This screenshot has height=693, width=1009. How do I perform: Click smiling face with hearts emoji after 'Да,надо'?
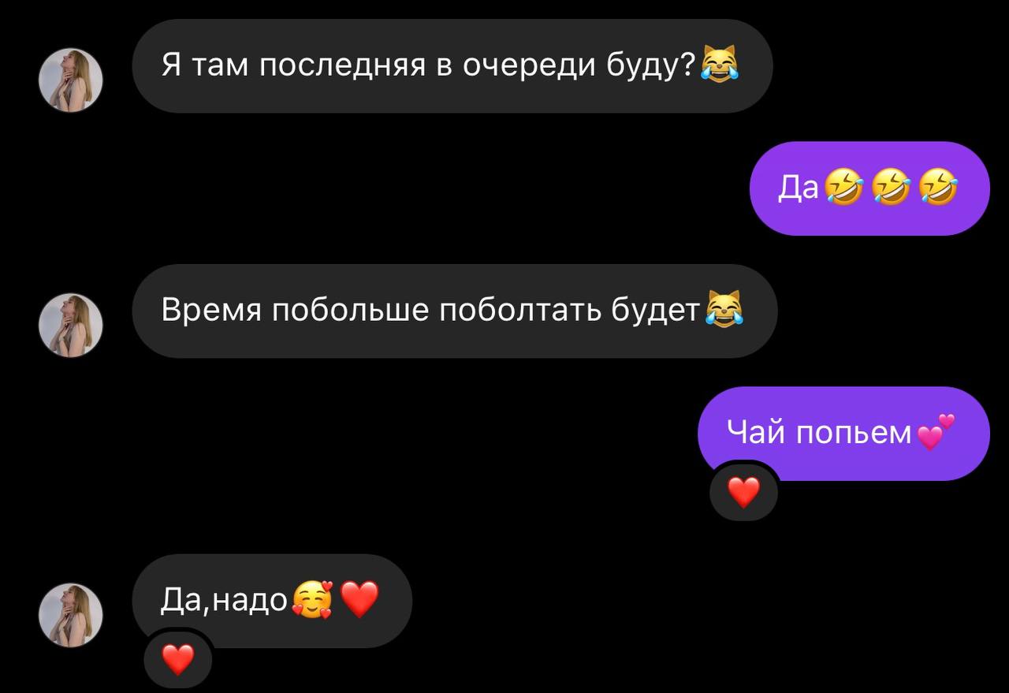pyautogui.click(x=312, y=600)
